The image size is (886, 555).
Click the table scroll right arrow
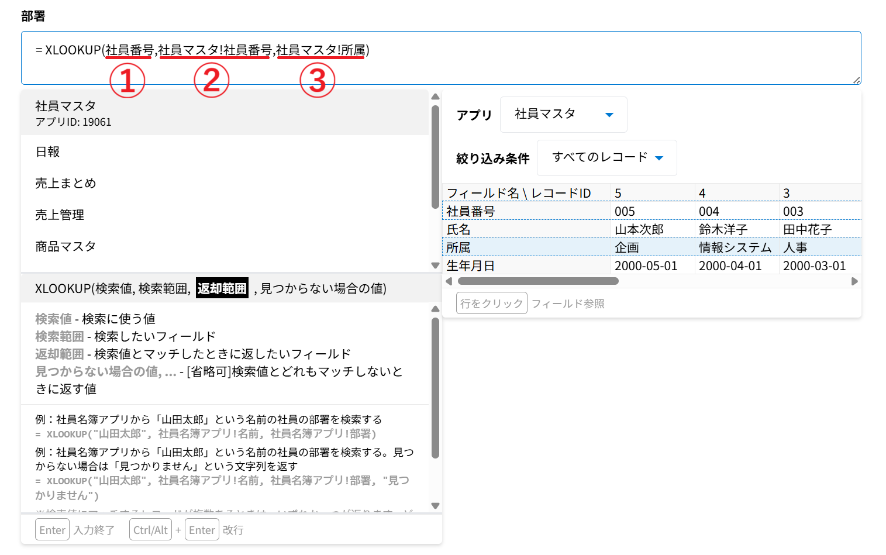coord(854,281)
